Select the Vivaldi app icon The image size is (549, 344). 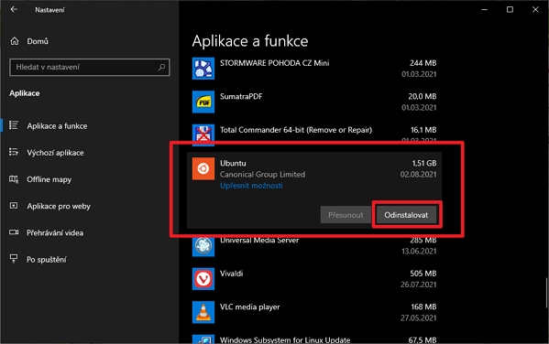[x=203, y=279]
